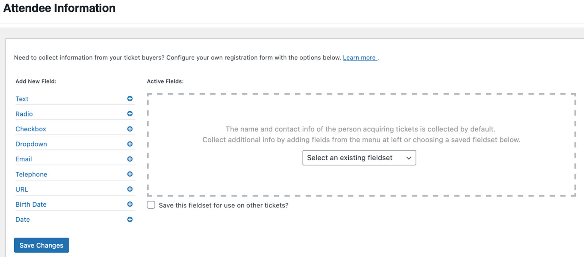Choose the Checkbox field type link
584x257 pixels.
click(x=31, y=129)
